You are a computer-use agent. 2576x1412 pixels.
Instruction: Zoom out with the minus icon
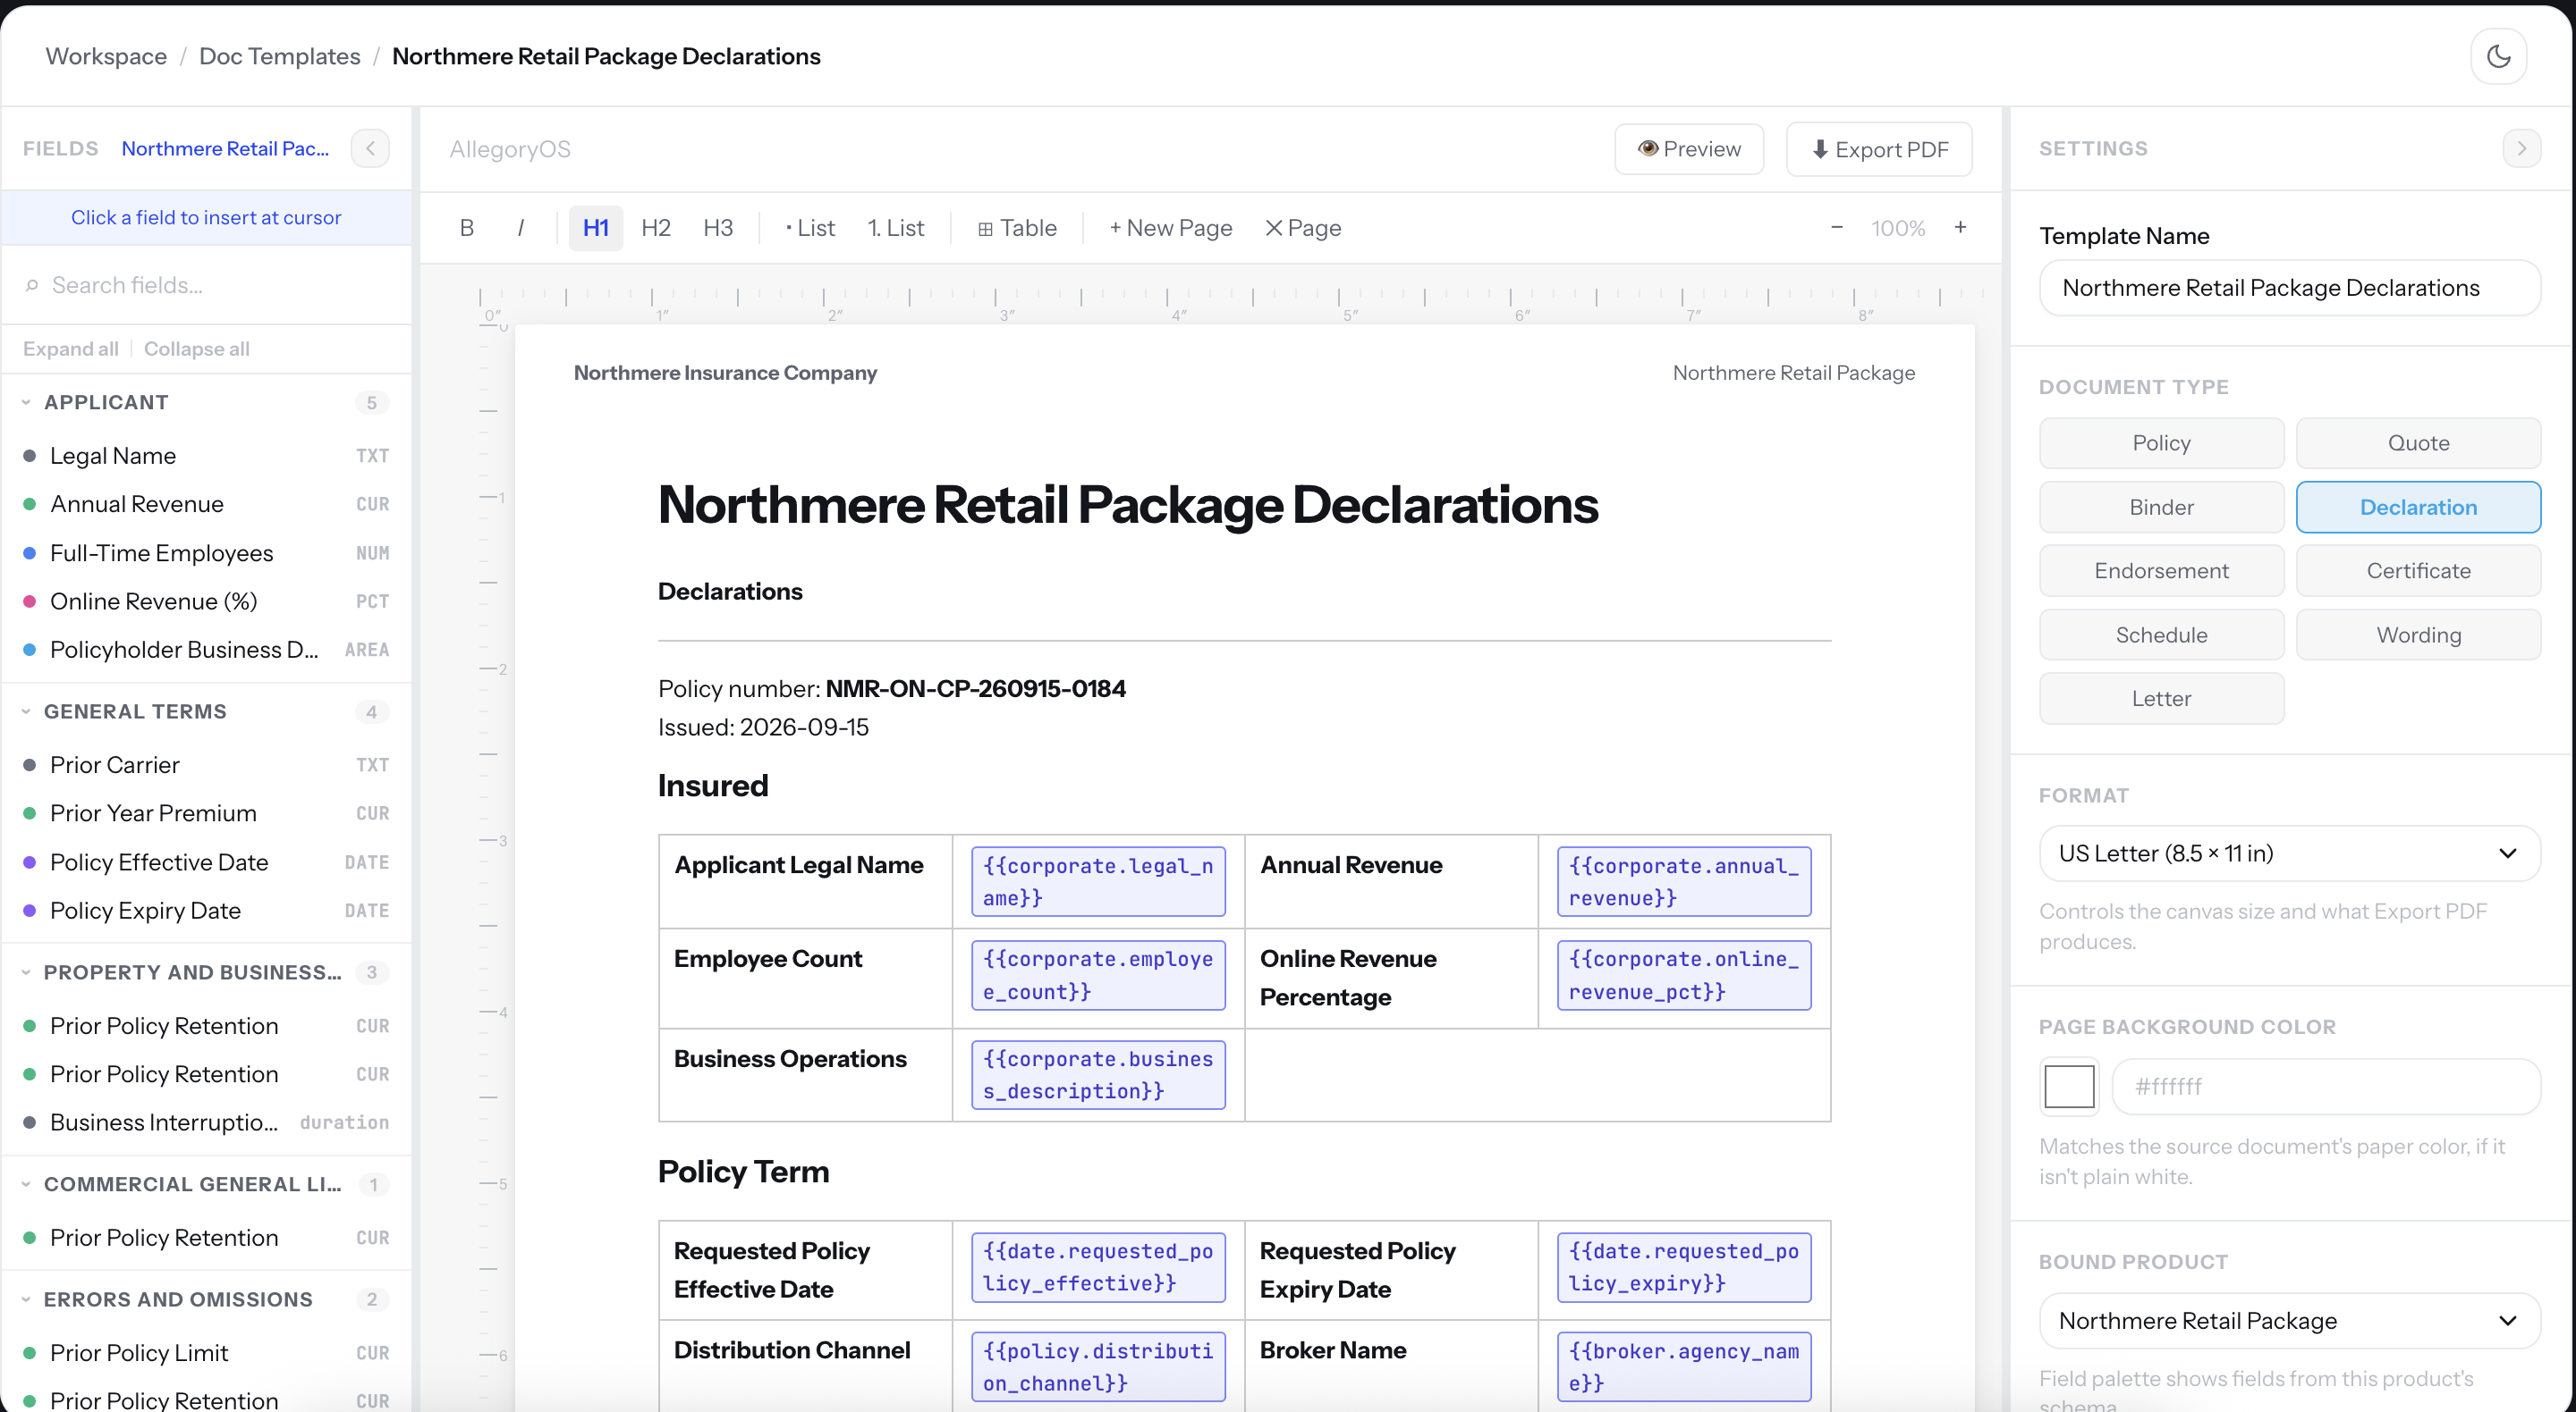[1837, 228]
